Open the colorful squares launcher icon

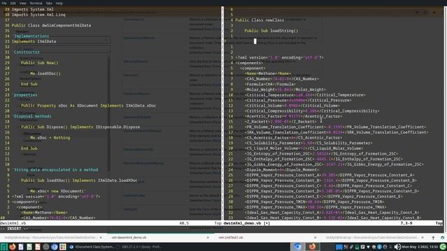tap(63, 247)
